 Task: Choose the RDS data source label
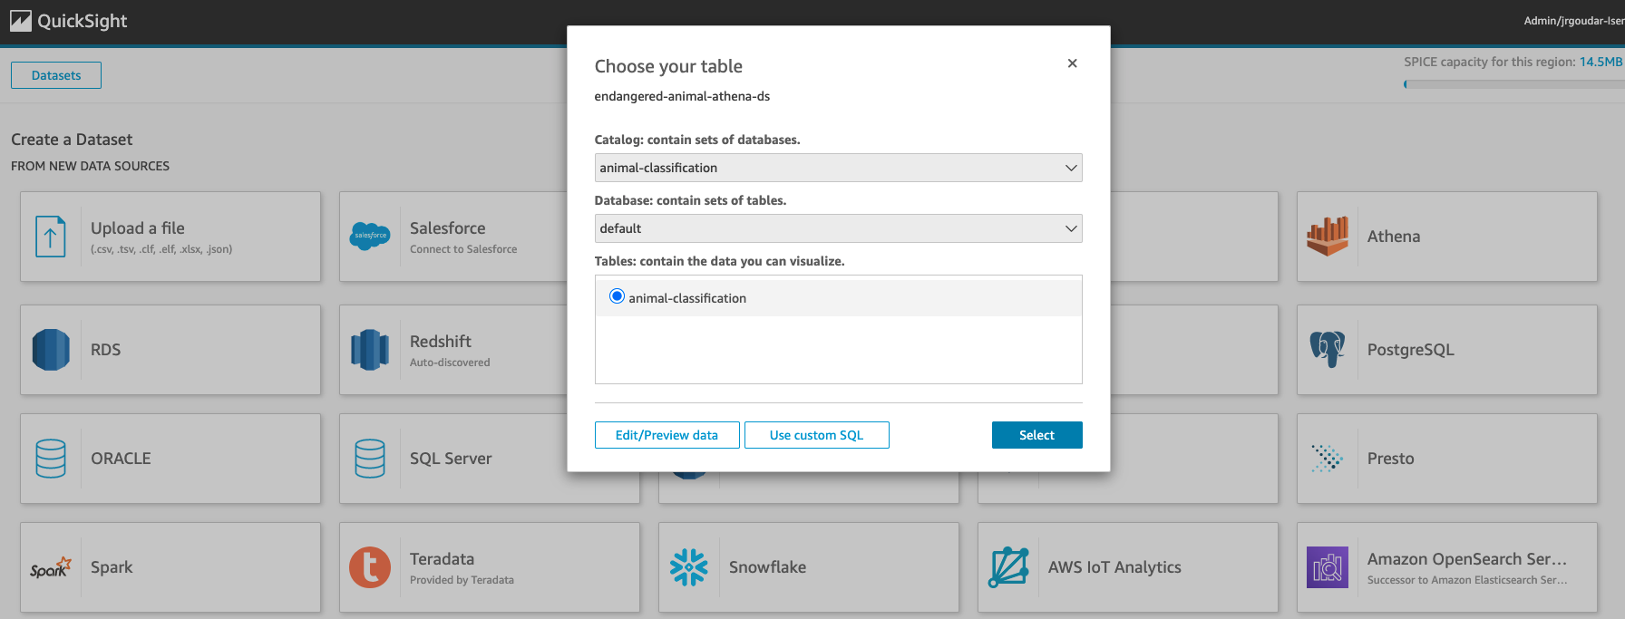click(x=105, y=350)
